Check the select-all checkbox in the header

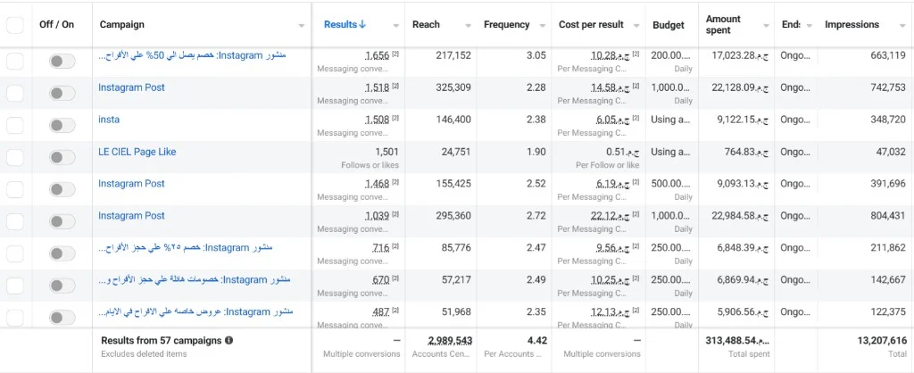[14, 25]
